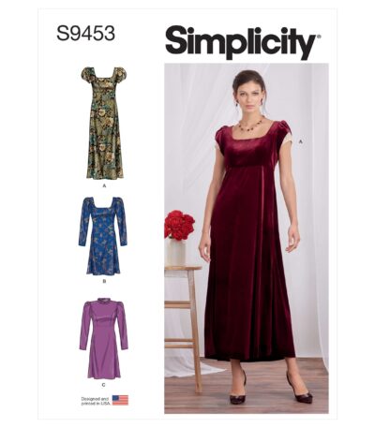Viewport: 375px width, 428px height.
Task: Click the model's beaded necklace
Action: tap(252, 125)
